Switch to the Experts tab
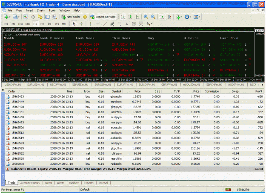This screenshot has height=193, width=266. pyautogui.click(x=89, y=183)
